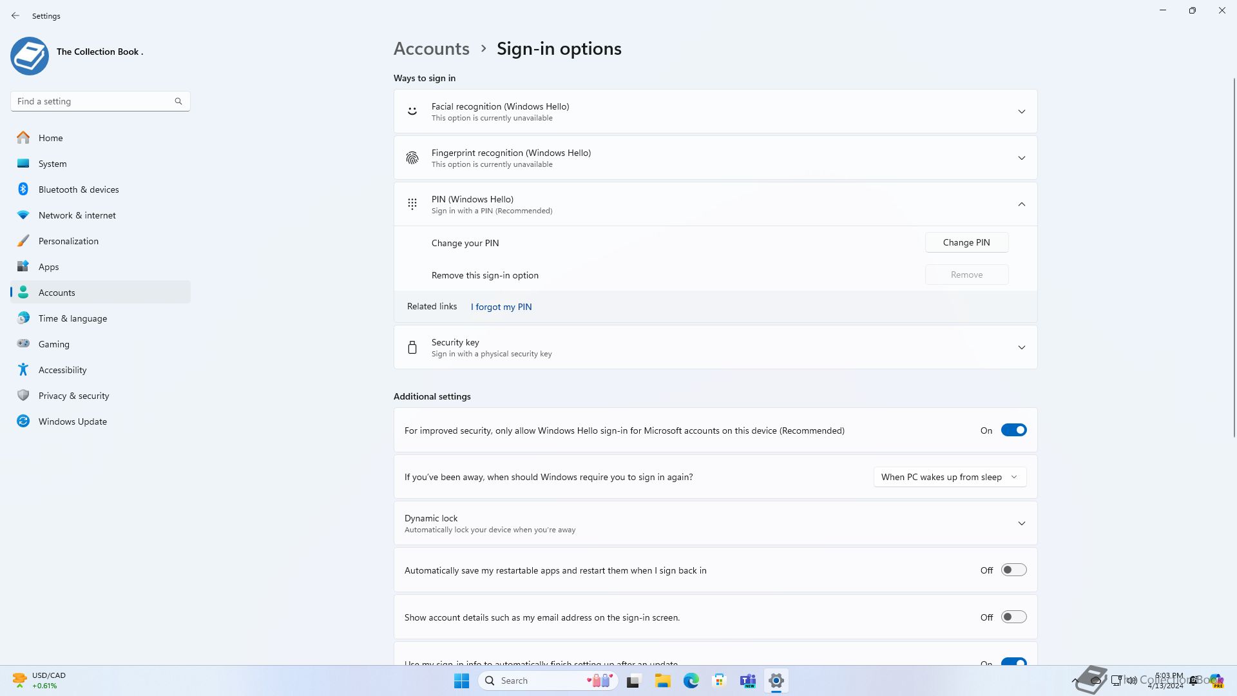
Task: Click the Change PIN button
Action: (x=966, y=242)
